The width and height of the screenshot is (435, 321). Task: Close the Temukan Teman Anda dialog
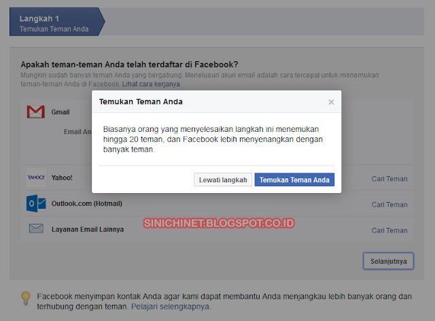tap(331, 102)
